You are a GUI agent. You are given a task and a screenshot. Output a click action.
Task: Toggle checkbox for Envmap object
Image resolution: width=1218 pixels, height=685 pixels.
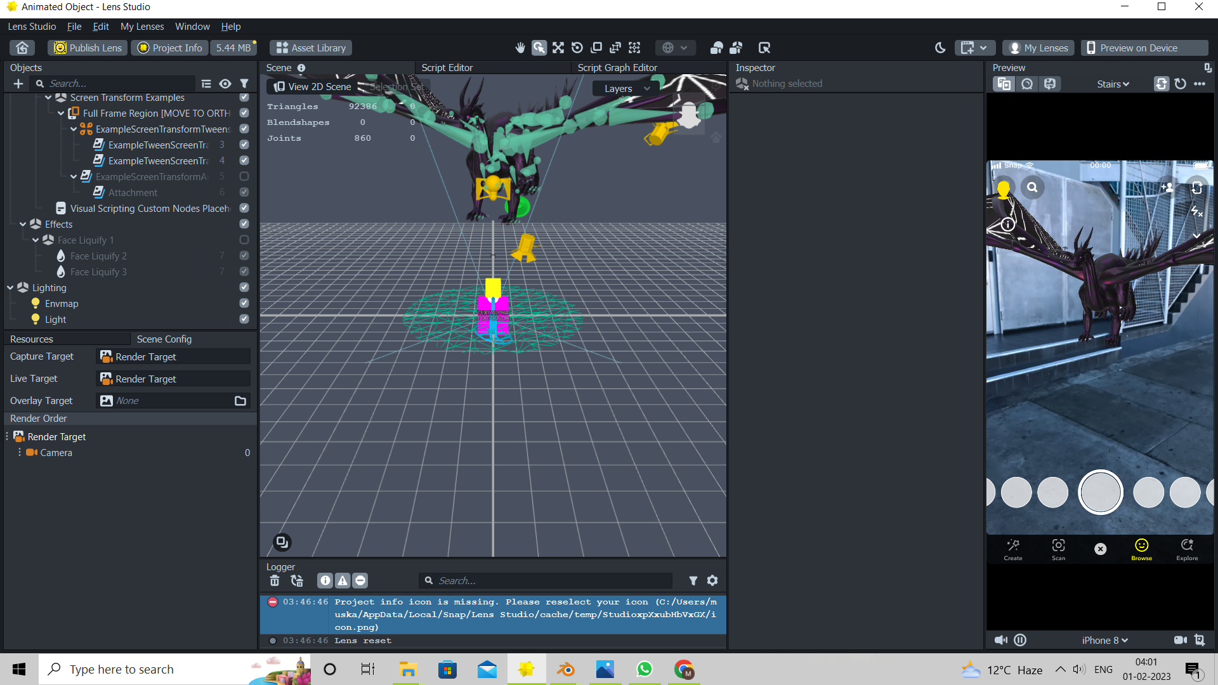click(244, 303)
